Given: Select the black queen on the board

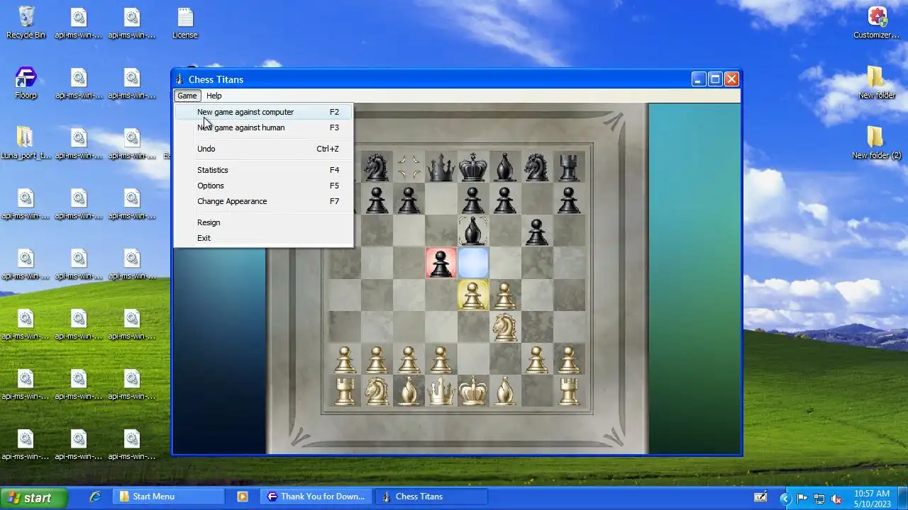Looking at the screenshot, I should coord(441,167).
